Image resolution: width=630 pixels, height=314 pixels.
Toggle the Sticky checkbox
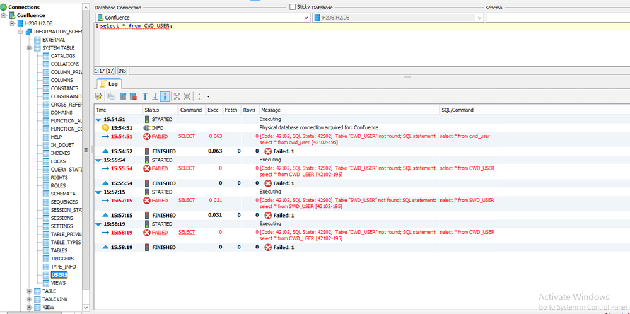pyautogui.click(x=293, y=7)
